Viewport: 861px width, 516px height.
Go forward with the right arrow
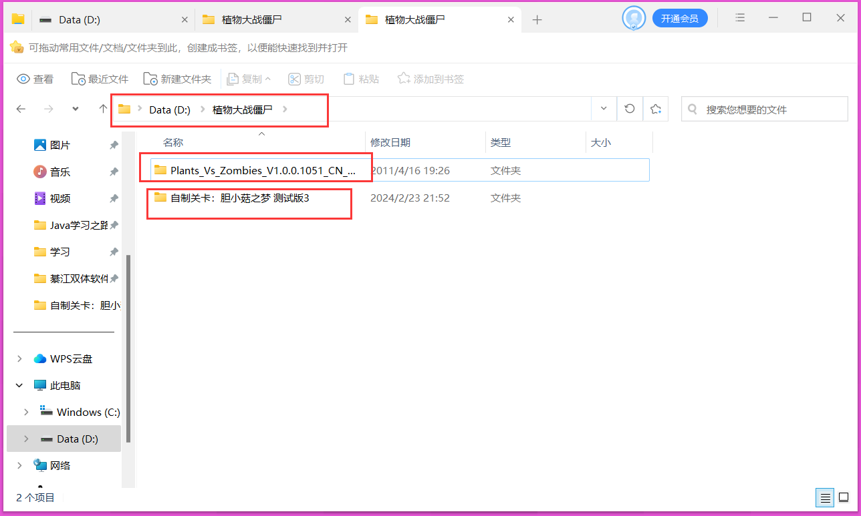click(x=48, y=109)
